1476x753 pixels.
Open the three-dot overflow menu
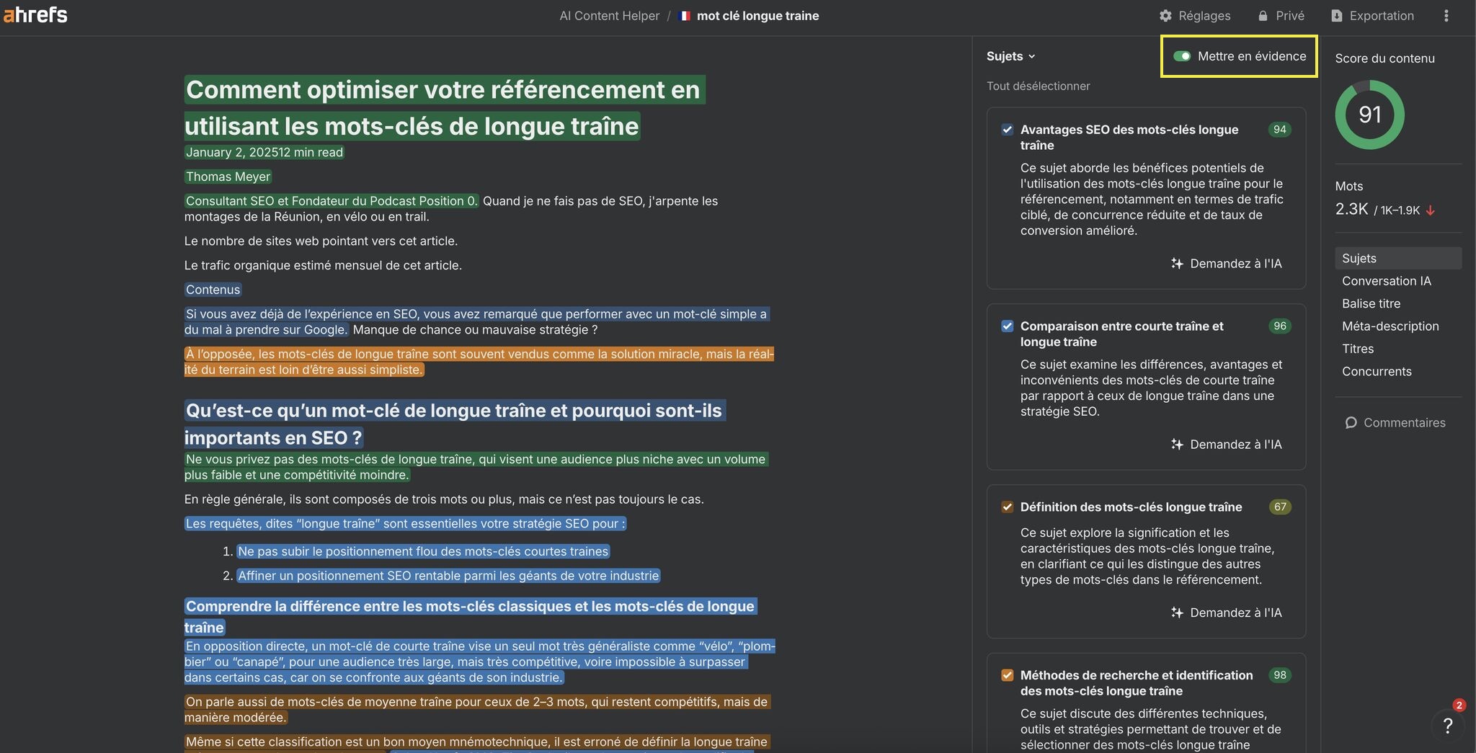tap(1446, 15)
